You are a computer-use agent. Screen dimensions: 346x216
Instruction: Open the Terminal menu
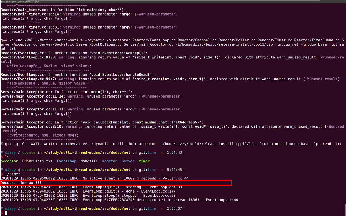[x=29, y=1]
